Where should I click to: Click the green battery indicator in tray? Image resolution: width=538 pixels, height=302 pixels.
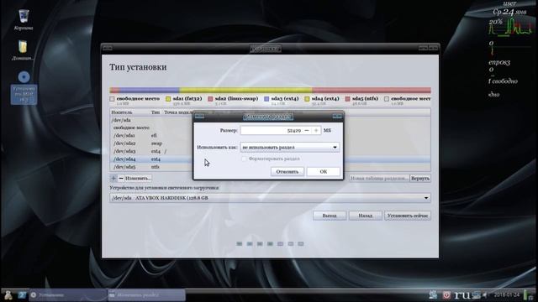tap(526, 294)
